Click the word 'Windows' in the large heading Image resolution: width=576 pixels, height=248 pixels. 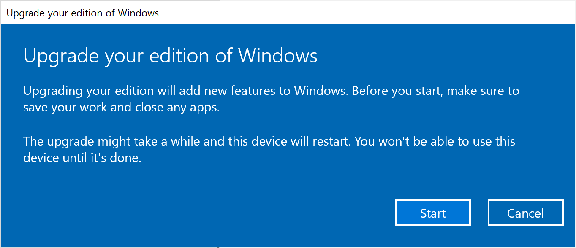[x=277, y=56]
